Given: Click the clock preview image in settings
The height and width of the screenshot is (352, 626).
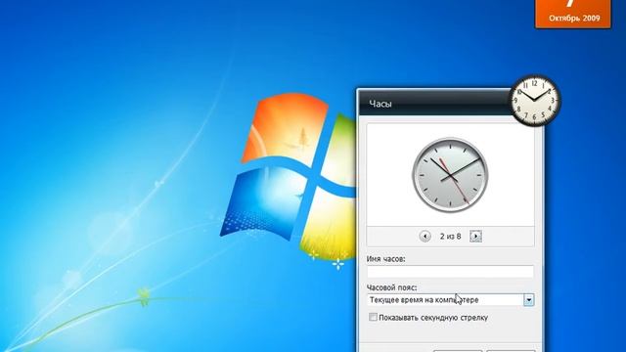Looking at the screenshot, I should click(x=450, y=175).
